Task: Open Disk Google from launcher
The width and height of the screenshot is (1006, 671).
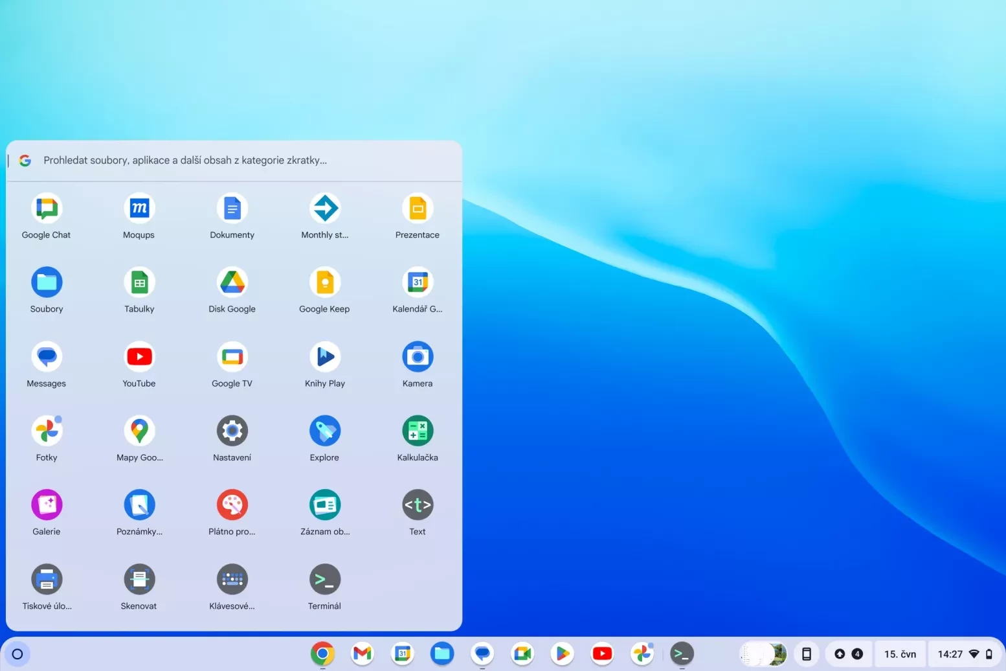Action: click(232, 283)
